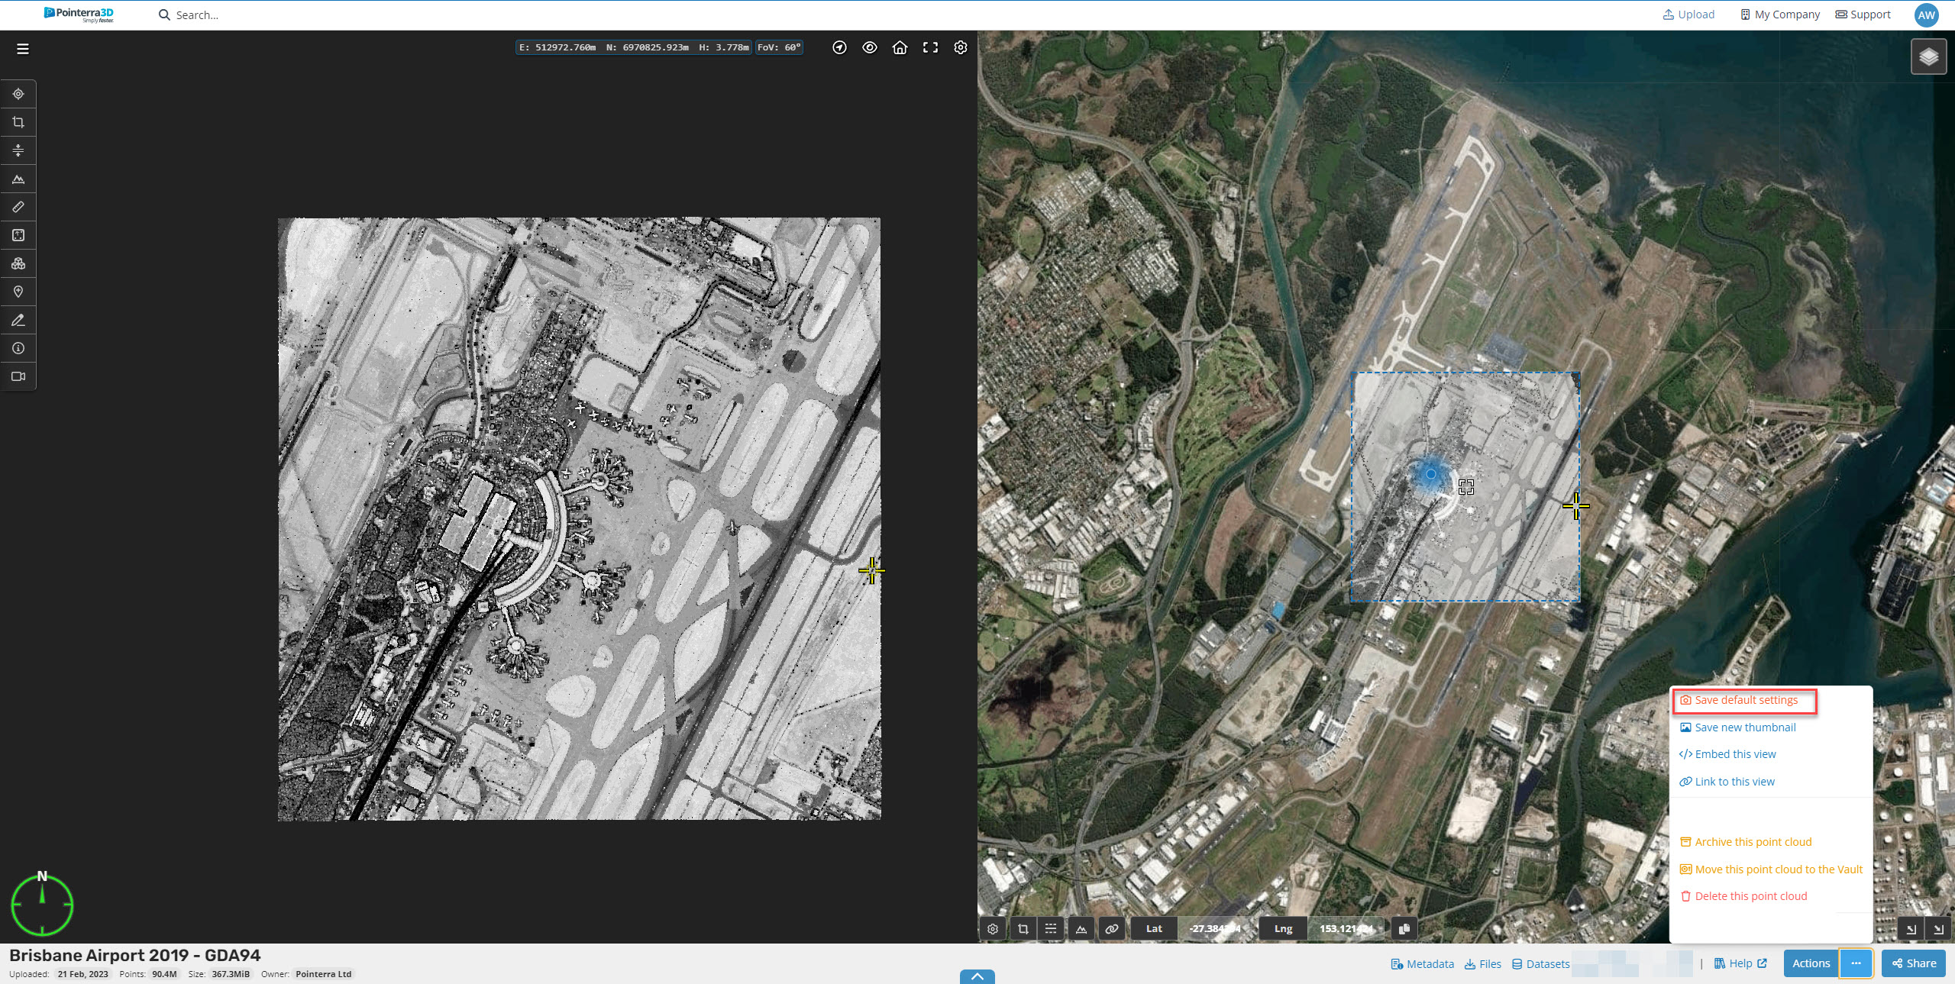This screenshot has width=1955, height=984.
Task: Select the pencil annotation tool
Action: point(18,320)
